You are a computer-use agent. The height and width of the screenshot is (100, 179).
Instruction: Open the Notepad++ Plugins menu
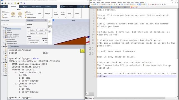point(136,2)
